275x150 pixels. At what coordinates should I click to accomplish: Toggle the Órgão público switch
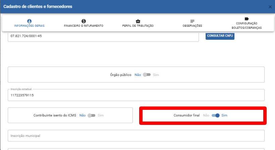point(147,75)
